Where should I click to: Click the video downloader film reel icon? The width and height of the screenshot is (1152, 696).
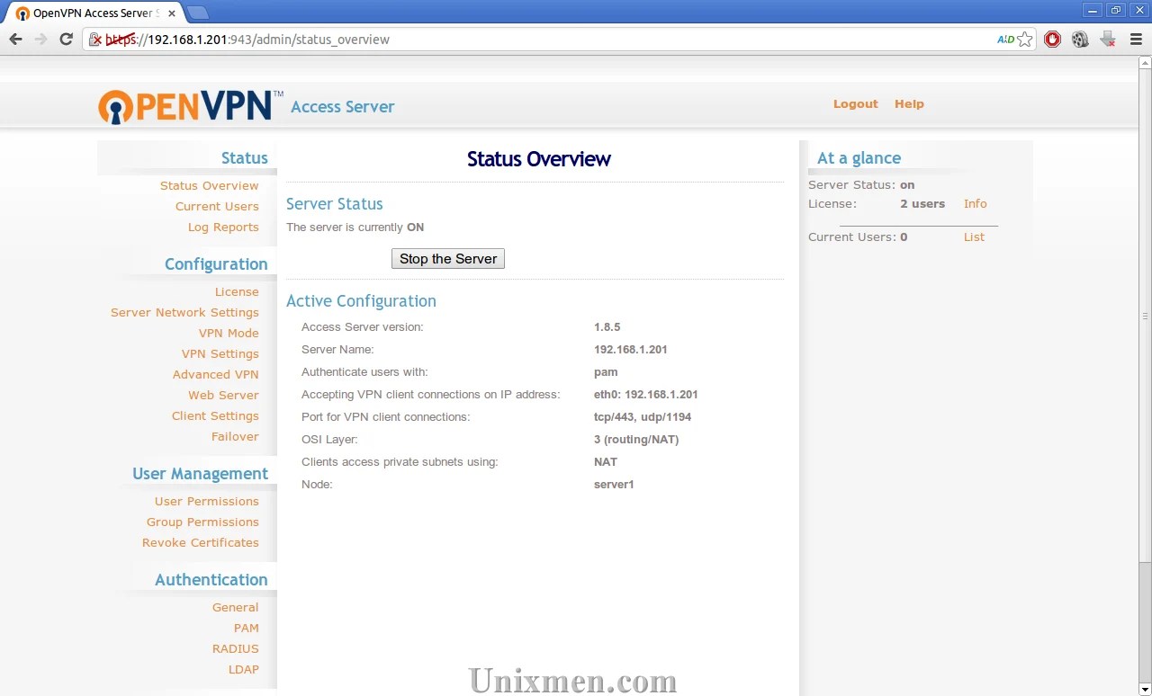pyautogui.click(x=1079, y=40)
